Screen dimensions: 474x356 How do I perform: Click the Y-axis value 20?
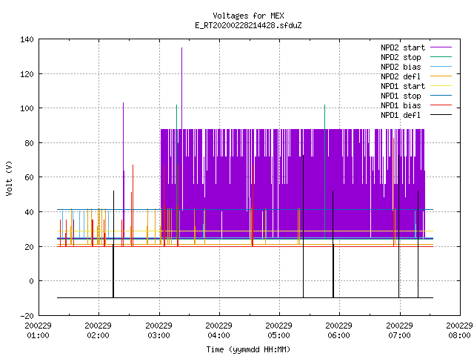(29, 247)
